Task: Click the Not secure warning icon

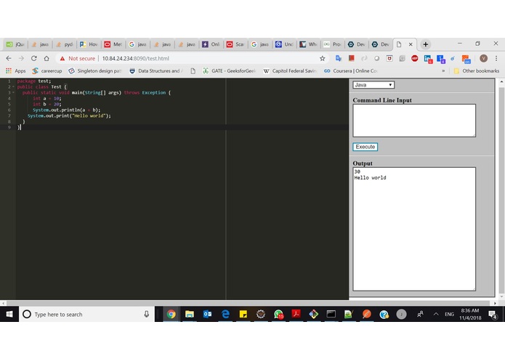Action: coord(62,58)
